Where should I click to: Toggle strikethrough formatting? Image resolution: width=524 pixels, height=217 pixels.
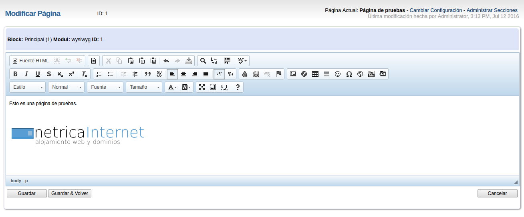pos(49,74)
